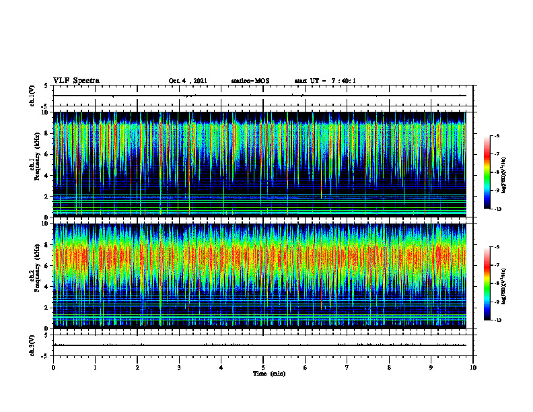Screen dimensions: 533x412
Task: Click the "6" kHz tick of ch.2 frequency axis
Action: pos(47,266)
